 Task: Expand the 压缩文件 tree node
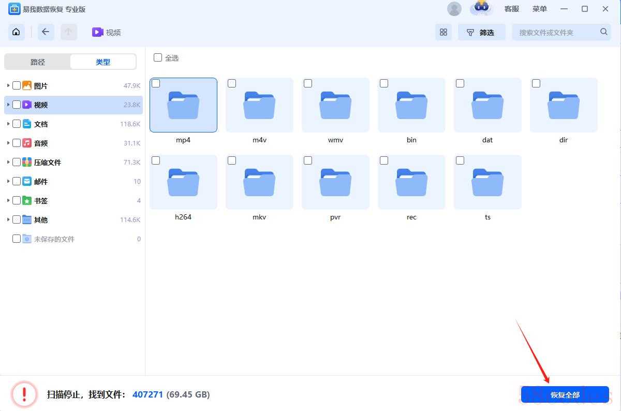(8, 162)
